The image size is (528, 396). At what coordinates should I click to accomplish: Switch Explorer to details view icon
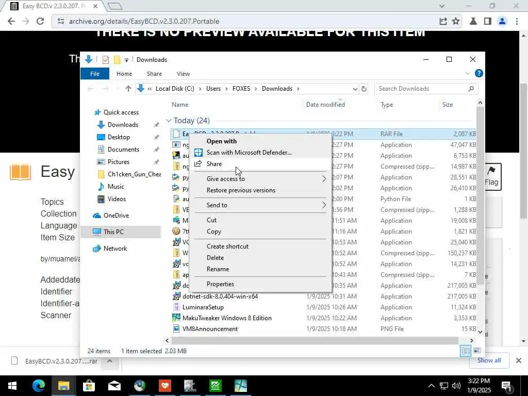tap(466, 351)
